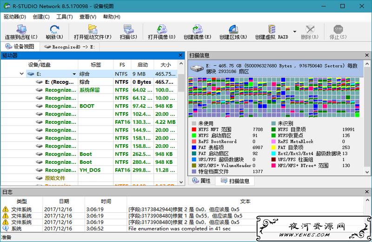Open image (打开镜像) toolbar icon
The width and height of the screenshot is (372, 242).
pos(161,32)
